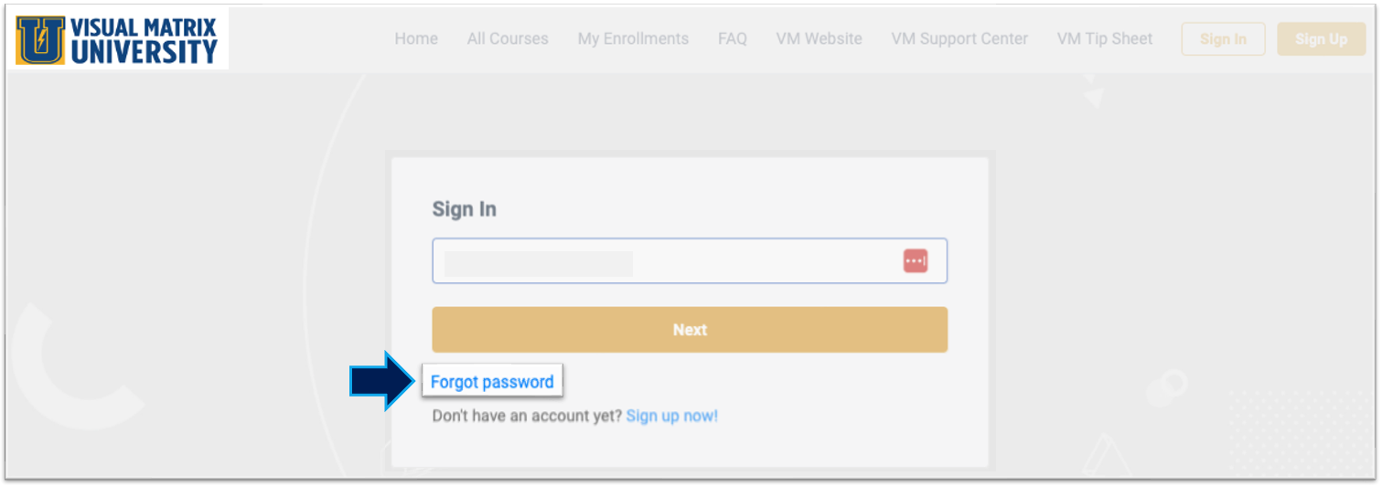Go to the Home page

point(416,39)
